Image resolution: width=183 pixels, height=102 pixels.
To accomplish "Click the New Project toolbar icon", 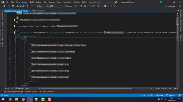I will pos(13,6).
